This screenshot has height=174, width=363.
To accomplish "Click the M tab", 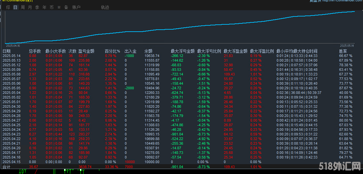I will pyautogui.click(x=59, y=7).
